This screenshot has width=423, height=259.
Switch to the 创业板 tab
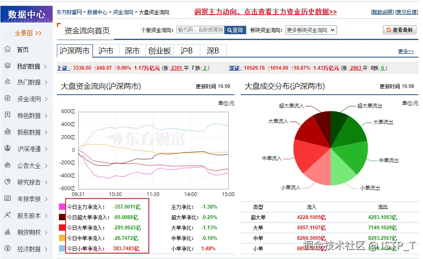pyautogui.click(x=159, y=51)
